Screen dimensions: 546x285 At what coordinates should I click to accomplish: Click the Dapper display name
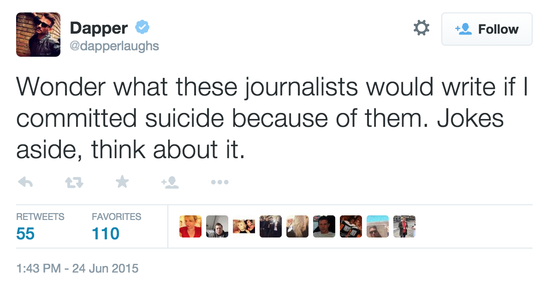(x=99, y=28)
